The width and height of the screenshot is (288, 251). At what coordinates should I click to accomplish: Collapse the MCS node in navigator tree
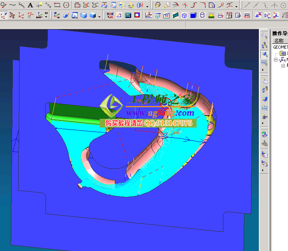tap(276, 60)
